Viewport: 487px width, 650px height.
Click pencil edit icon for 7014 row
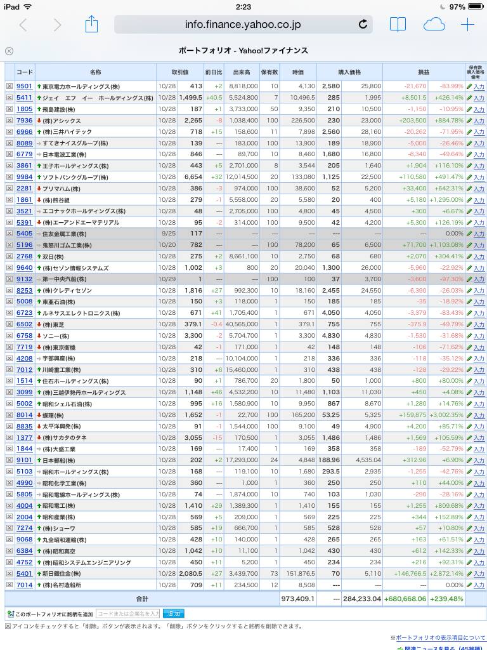469,585
